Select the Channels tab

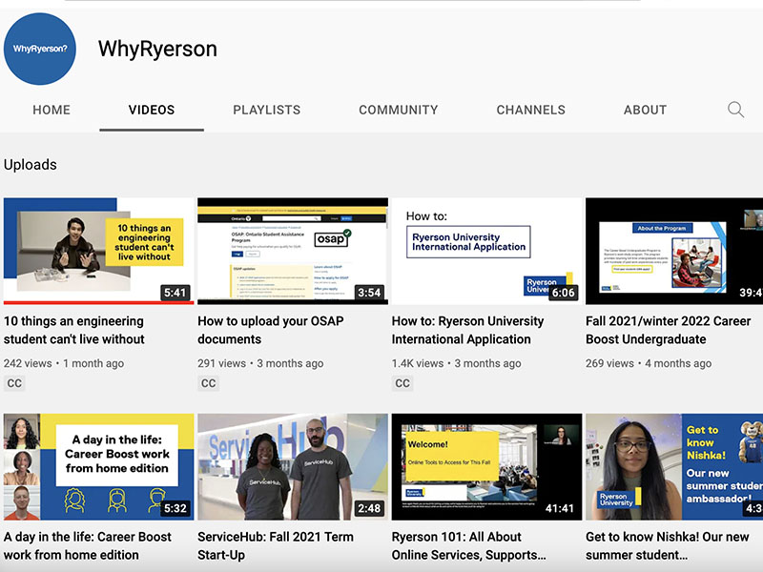point(530,110)
